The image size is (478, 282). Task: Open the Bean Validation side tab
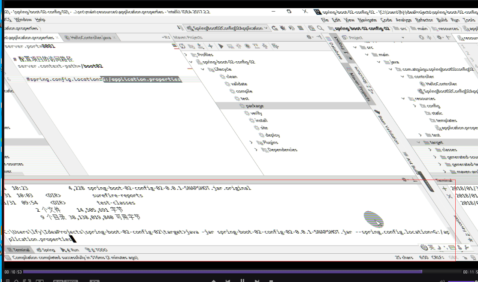387,127
